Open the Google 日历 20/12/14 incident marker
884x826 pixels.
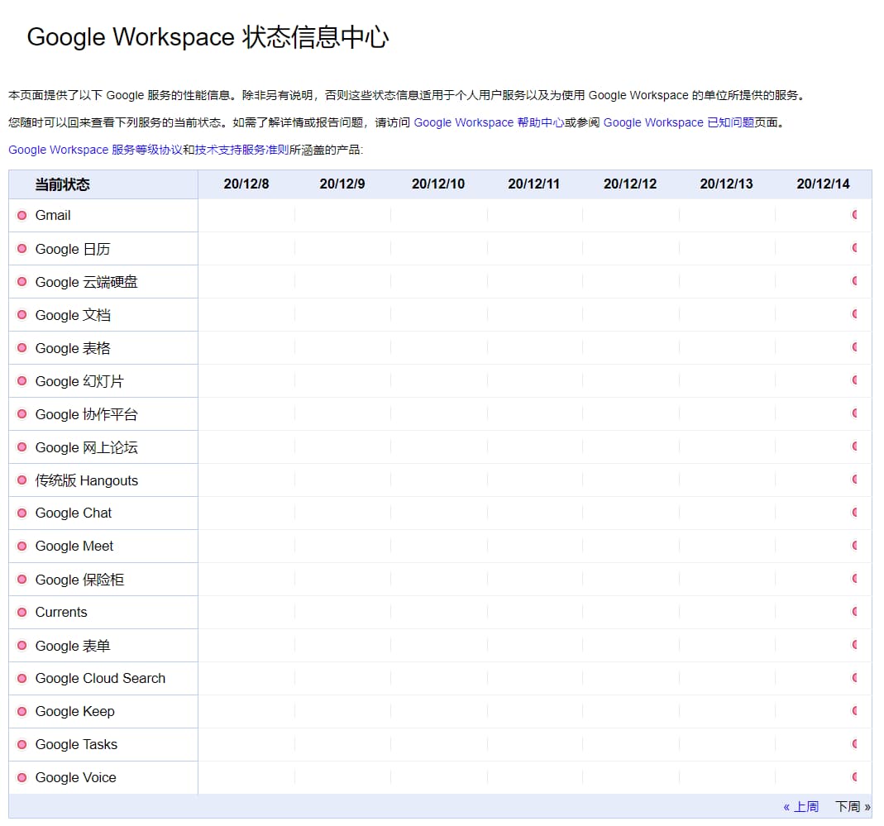[x=855, y=247]
